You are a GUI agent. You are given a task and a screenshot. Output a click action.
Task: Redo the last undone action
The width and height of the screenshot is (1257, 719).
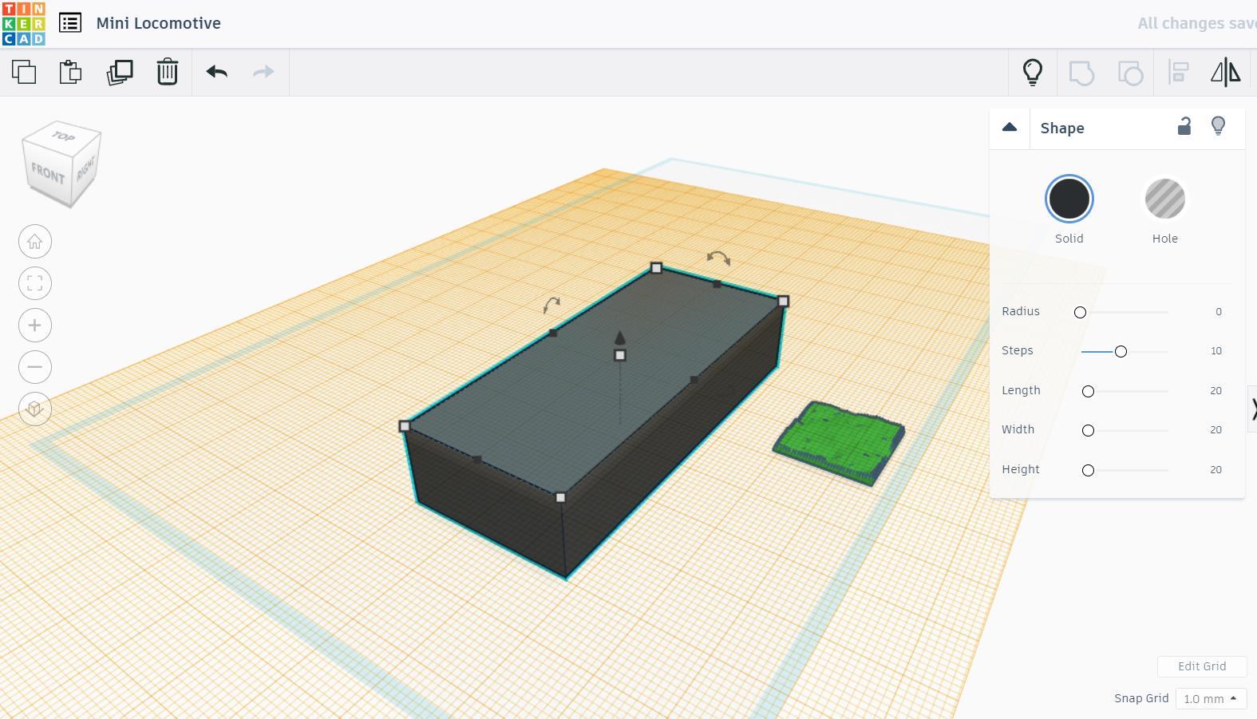coord(263,72)
